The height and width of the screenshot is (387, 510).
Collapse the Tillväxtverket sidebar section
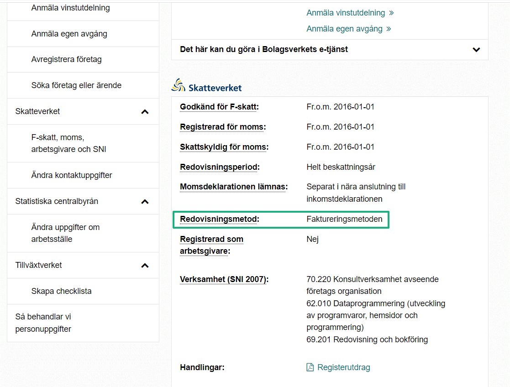click(x=145, y=265)
